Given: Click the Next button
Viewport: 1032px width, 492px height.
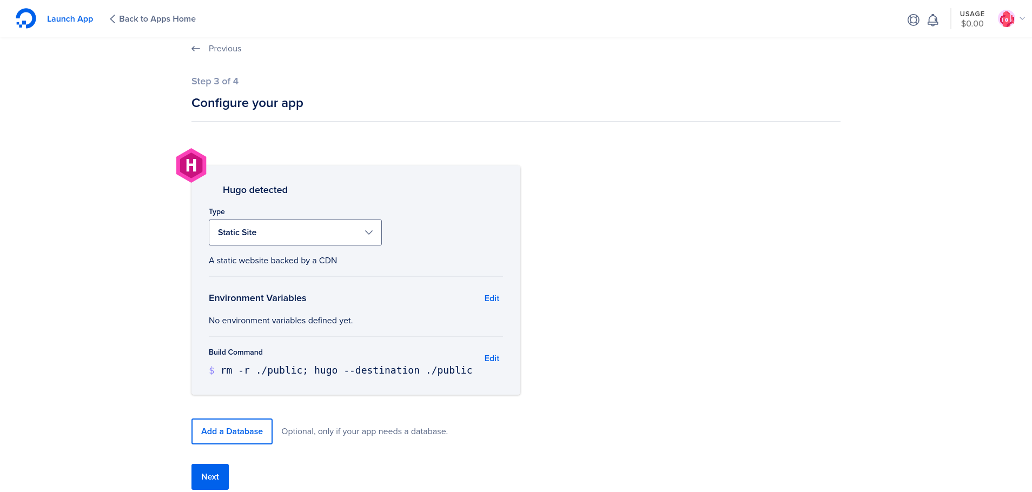Looking at the screenshot, I should pos(210,476).
